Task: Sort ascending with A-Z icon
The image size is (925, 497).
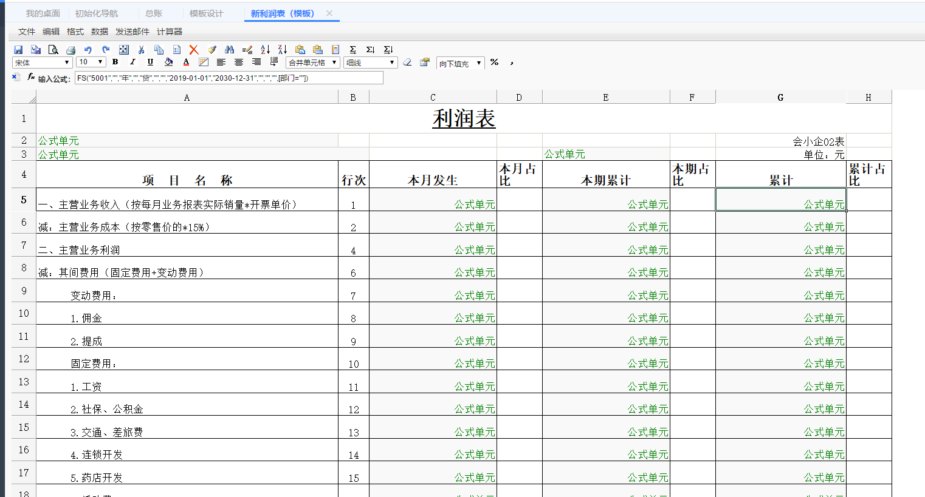Action: coord(265,50)
